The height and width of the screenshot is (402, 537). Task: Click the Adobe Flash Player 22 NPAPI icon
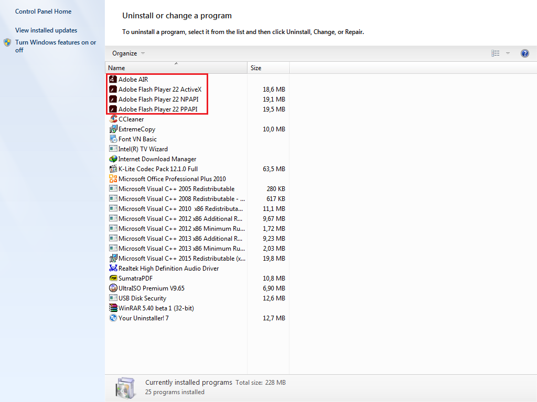pyautogui.click(x=113, y=99)
